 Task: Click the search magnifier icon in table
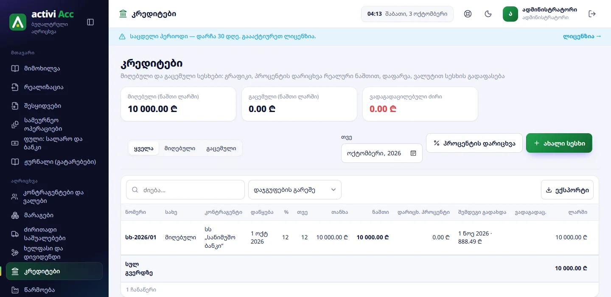(135, 190)
